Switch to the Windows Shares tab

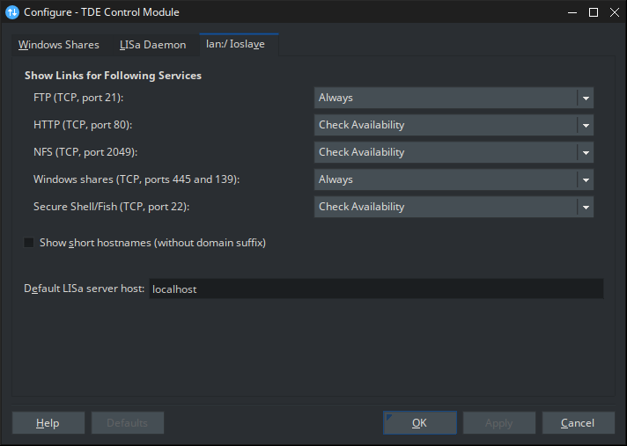59,45
